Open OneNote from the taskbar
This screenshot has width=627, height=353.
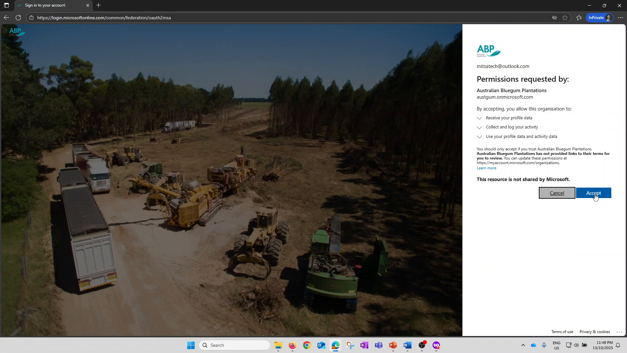pos(364,345)
